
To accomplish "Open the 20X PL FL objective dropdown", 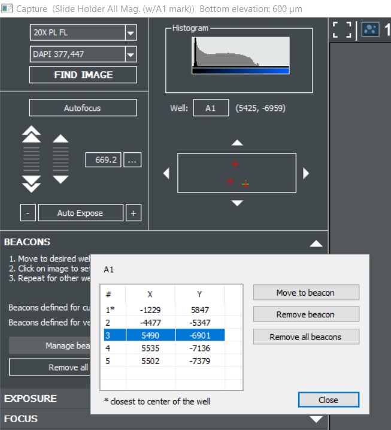I will coord(131,33).
